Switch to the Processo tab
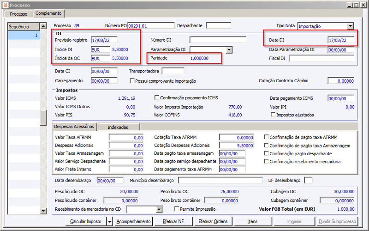The width and height of the screenshot is (369, 231). (18, 14)
